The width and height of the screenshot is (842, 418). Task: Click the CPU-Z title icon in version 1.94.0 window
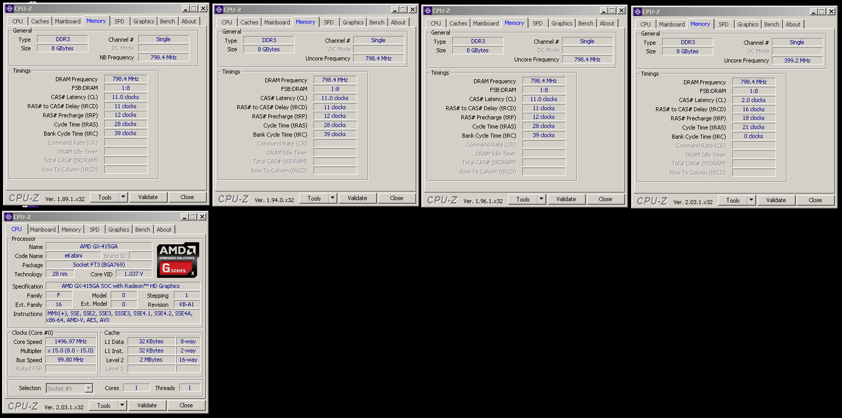[x=219, y=10]
